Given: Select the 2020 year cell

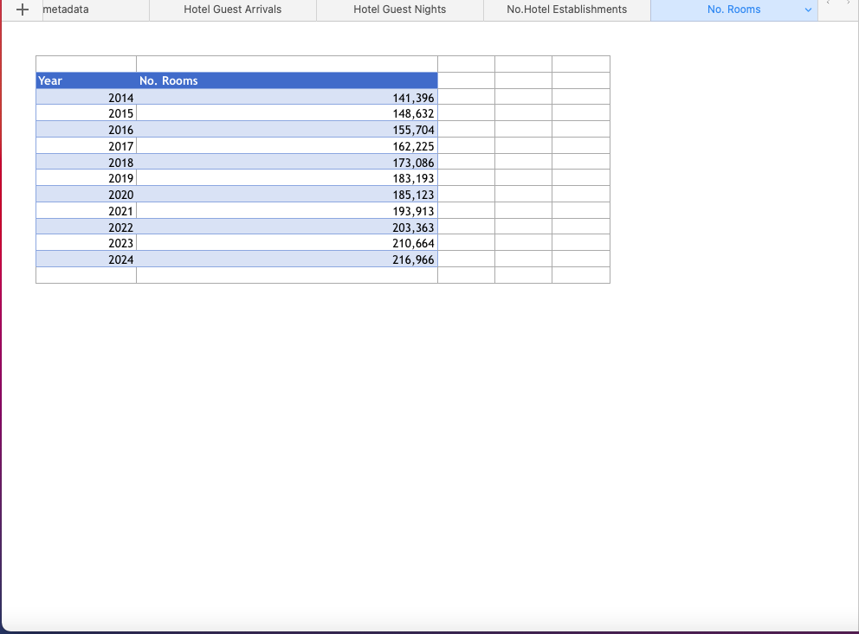Looking at the screenshot, I should click(86, 195).
